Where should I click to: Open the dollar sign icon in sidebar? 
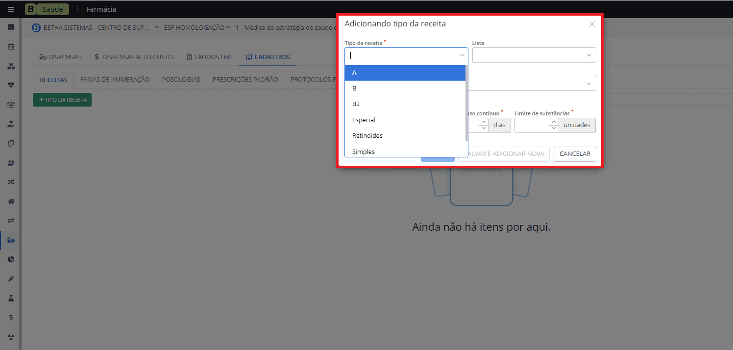(11, 317)
